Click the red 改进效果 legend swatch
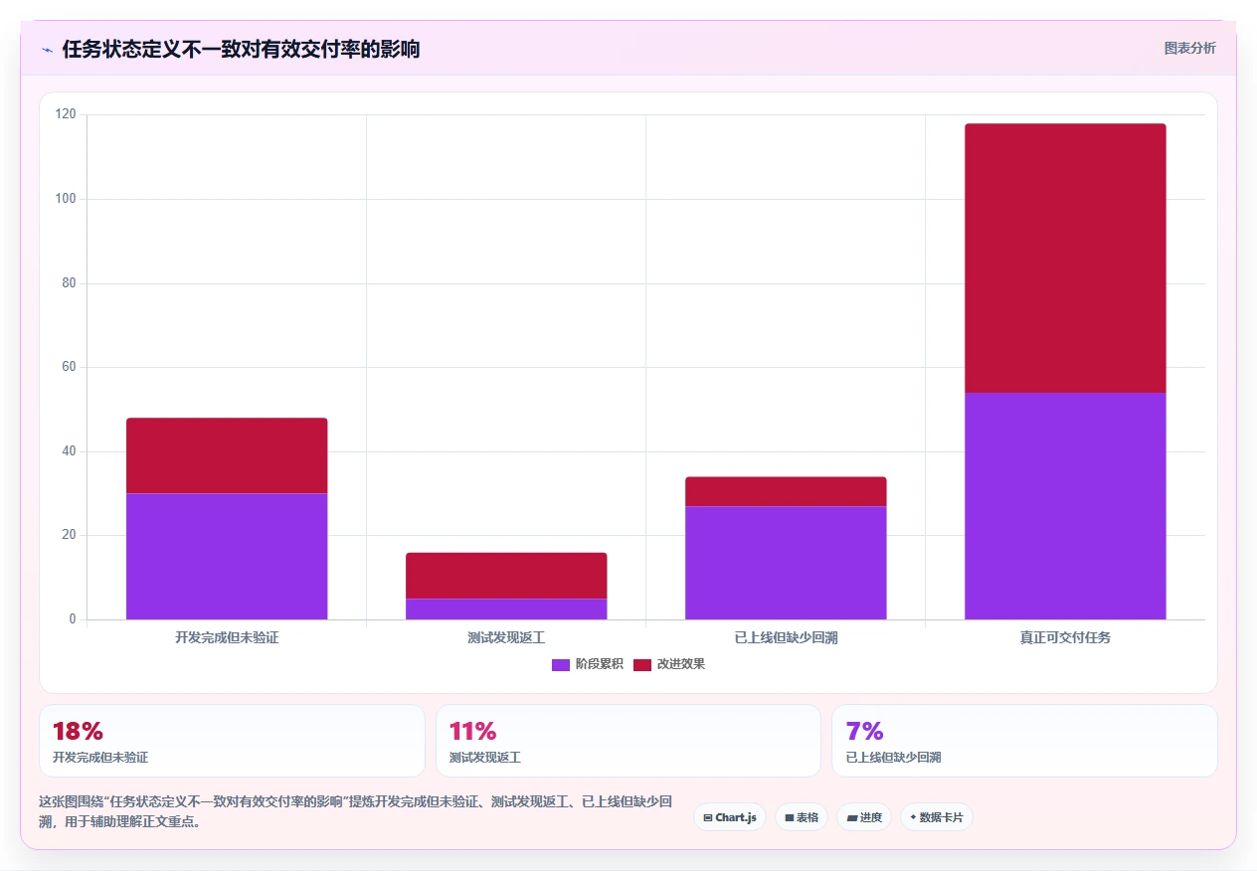This screenshot has width=1257, height=871. 642,664
